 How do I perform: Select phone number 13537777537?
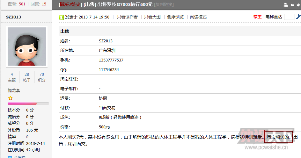point(111,60)
